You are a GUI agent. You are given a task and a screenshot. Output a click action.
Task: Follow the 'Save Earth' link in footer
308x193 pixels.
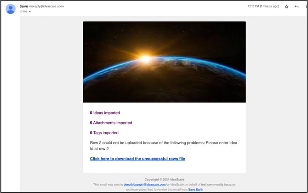(195, 189)
